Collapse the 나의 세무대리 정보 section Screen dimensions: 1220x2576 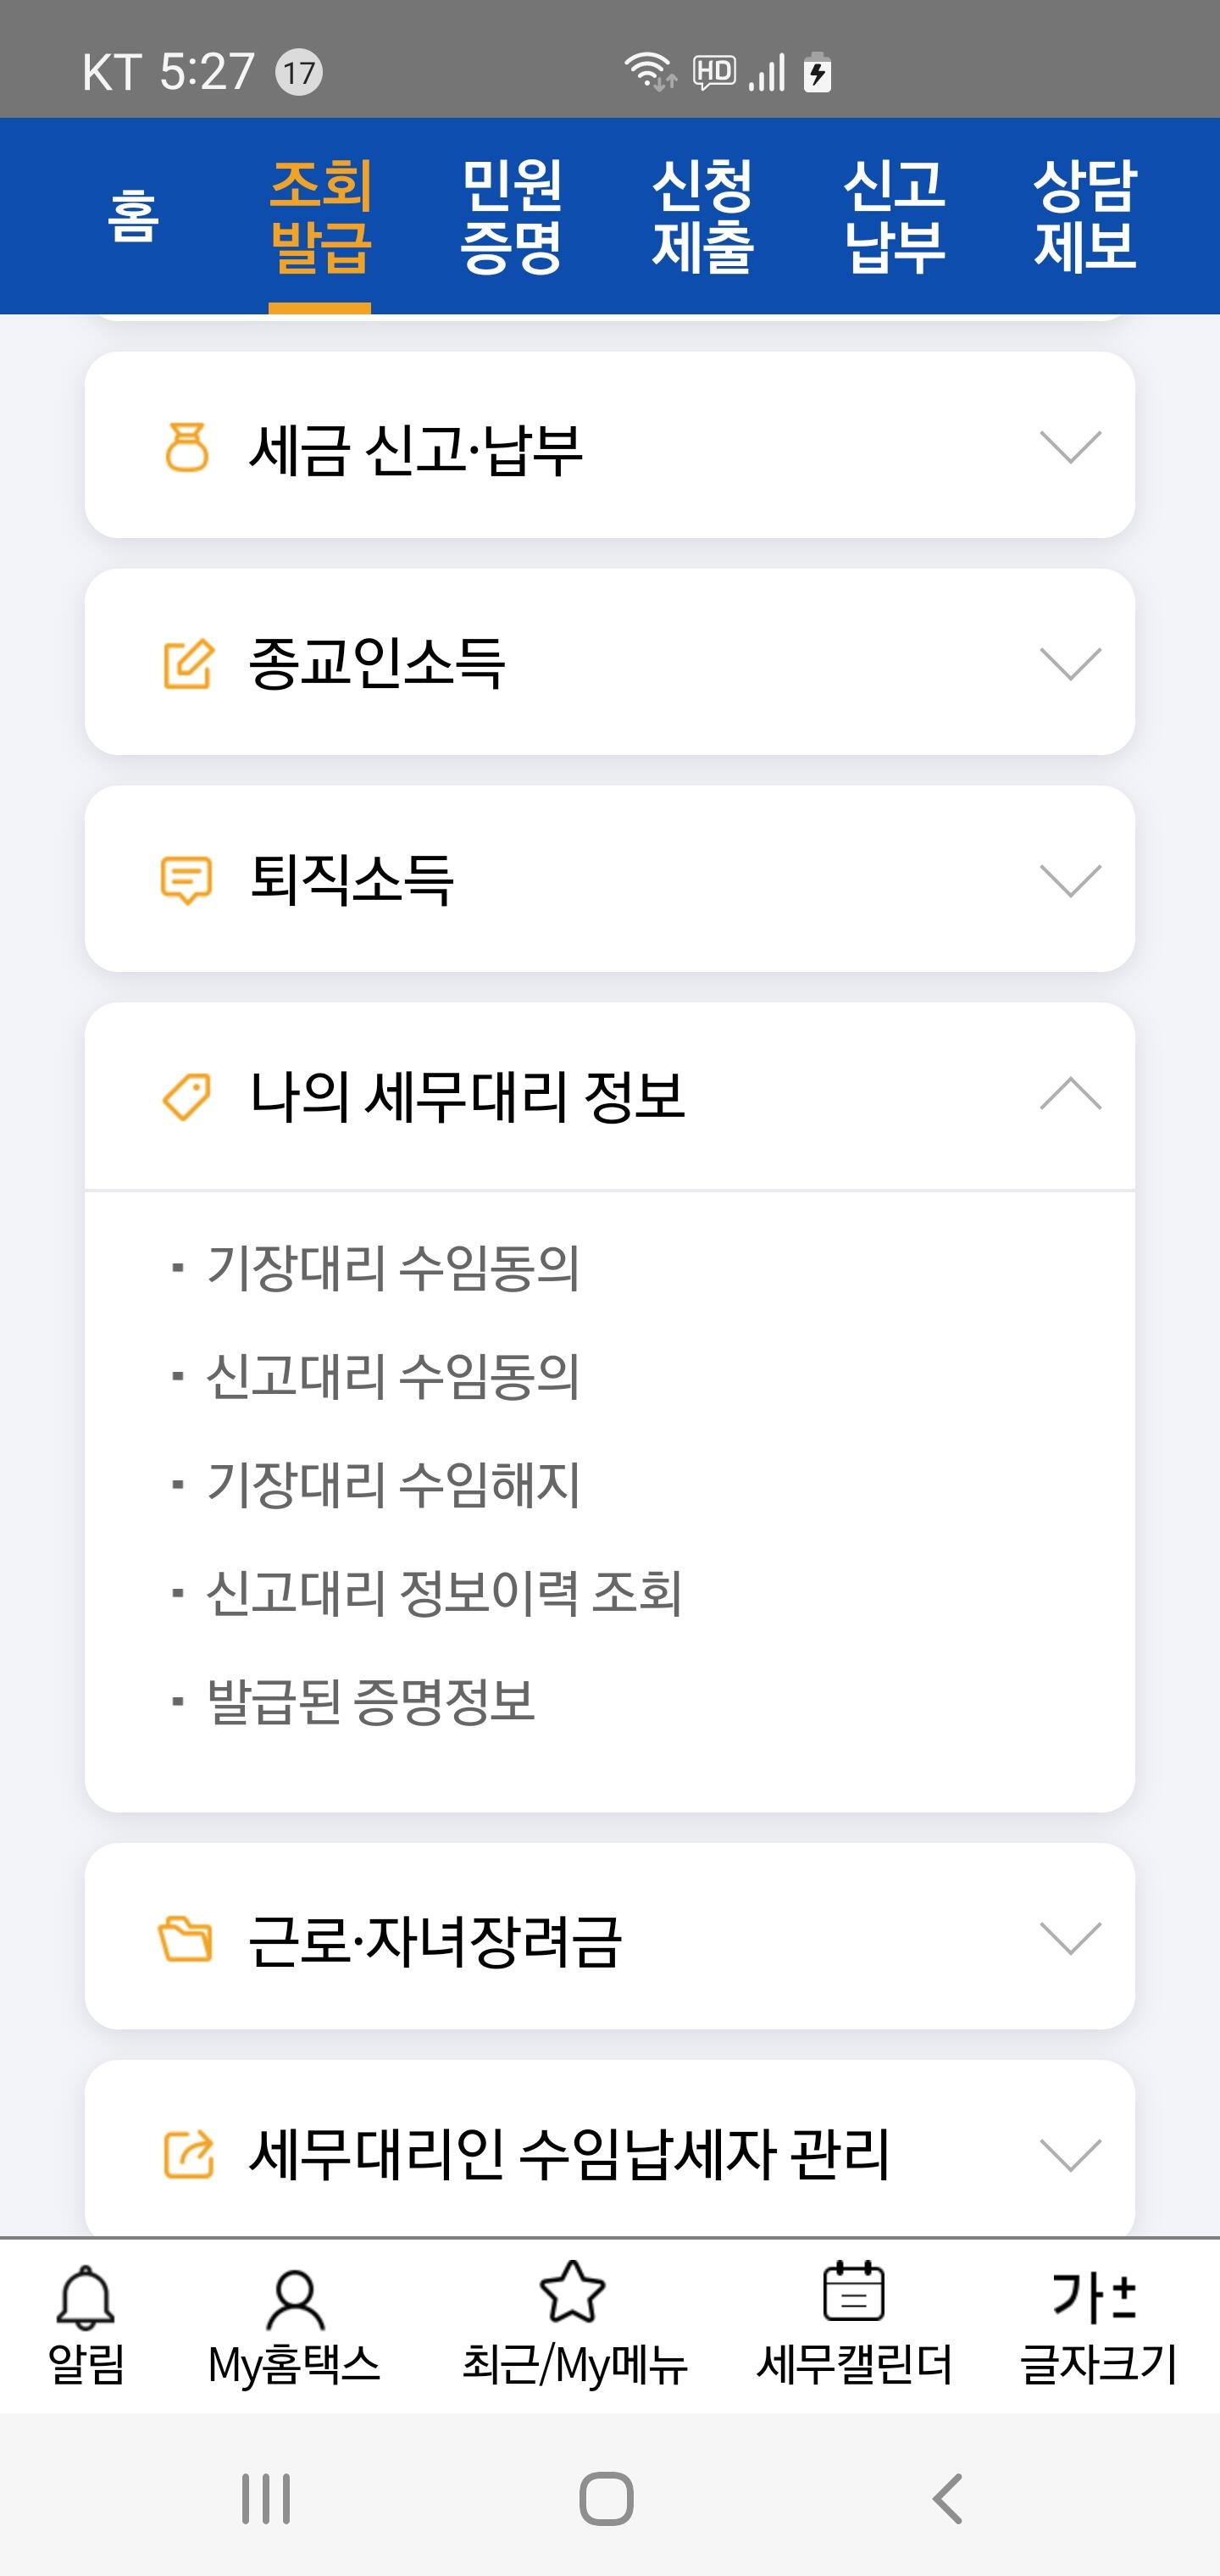point(1070,1095)
